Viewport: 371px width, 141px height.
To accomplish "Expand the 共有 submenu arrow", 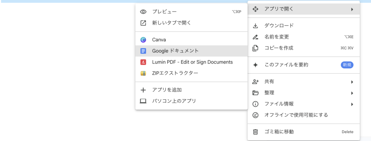I will (352, 82).
